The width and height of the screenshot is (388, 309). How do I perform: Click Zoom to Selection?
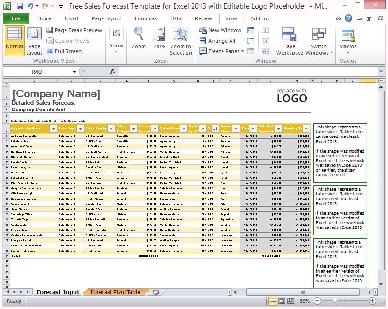(x=181, y=41)
